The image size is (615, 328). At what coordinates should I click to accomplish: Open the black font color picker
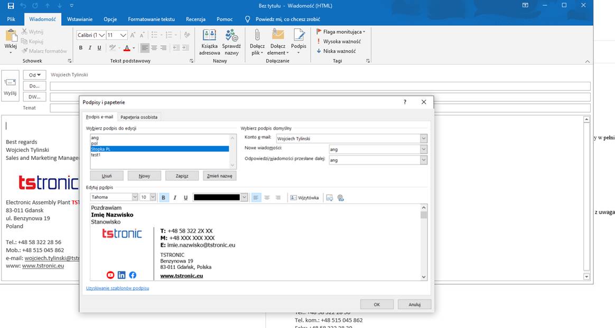point(244,197)
